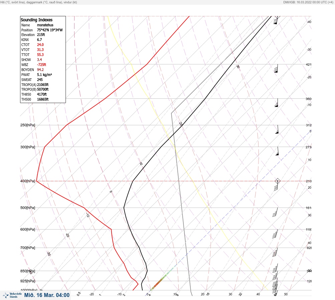This screenshot has width=335, height=300.
Task: Click the tropopause diamond marker at 400 hPa
Action: (x=277, y=181)
